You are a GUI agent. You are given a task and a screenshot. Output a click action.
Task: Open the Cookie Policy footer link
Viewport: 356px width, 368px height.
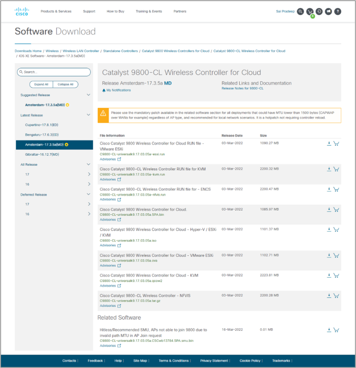click(250, 361)
